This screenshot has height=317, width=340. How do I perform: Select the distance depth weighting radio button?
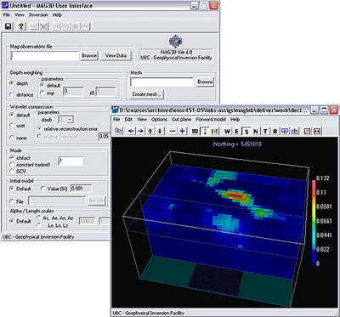click(x=12, y=94)
